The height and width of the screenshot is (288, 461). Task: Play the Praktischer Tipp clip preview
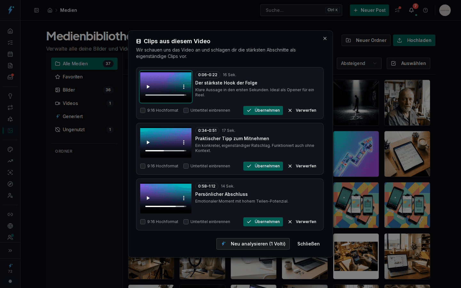click(x=148, y=142)
